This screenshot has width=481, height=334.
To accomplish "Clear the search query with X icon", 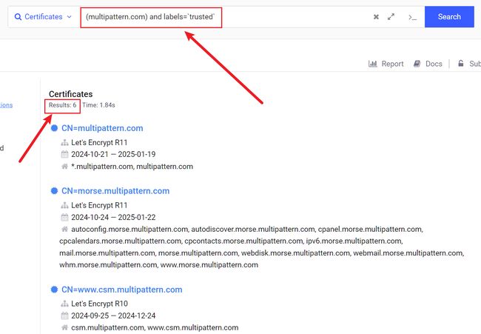I will click(x=376, y=17).
